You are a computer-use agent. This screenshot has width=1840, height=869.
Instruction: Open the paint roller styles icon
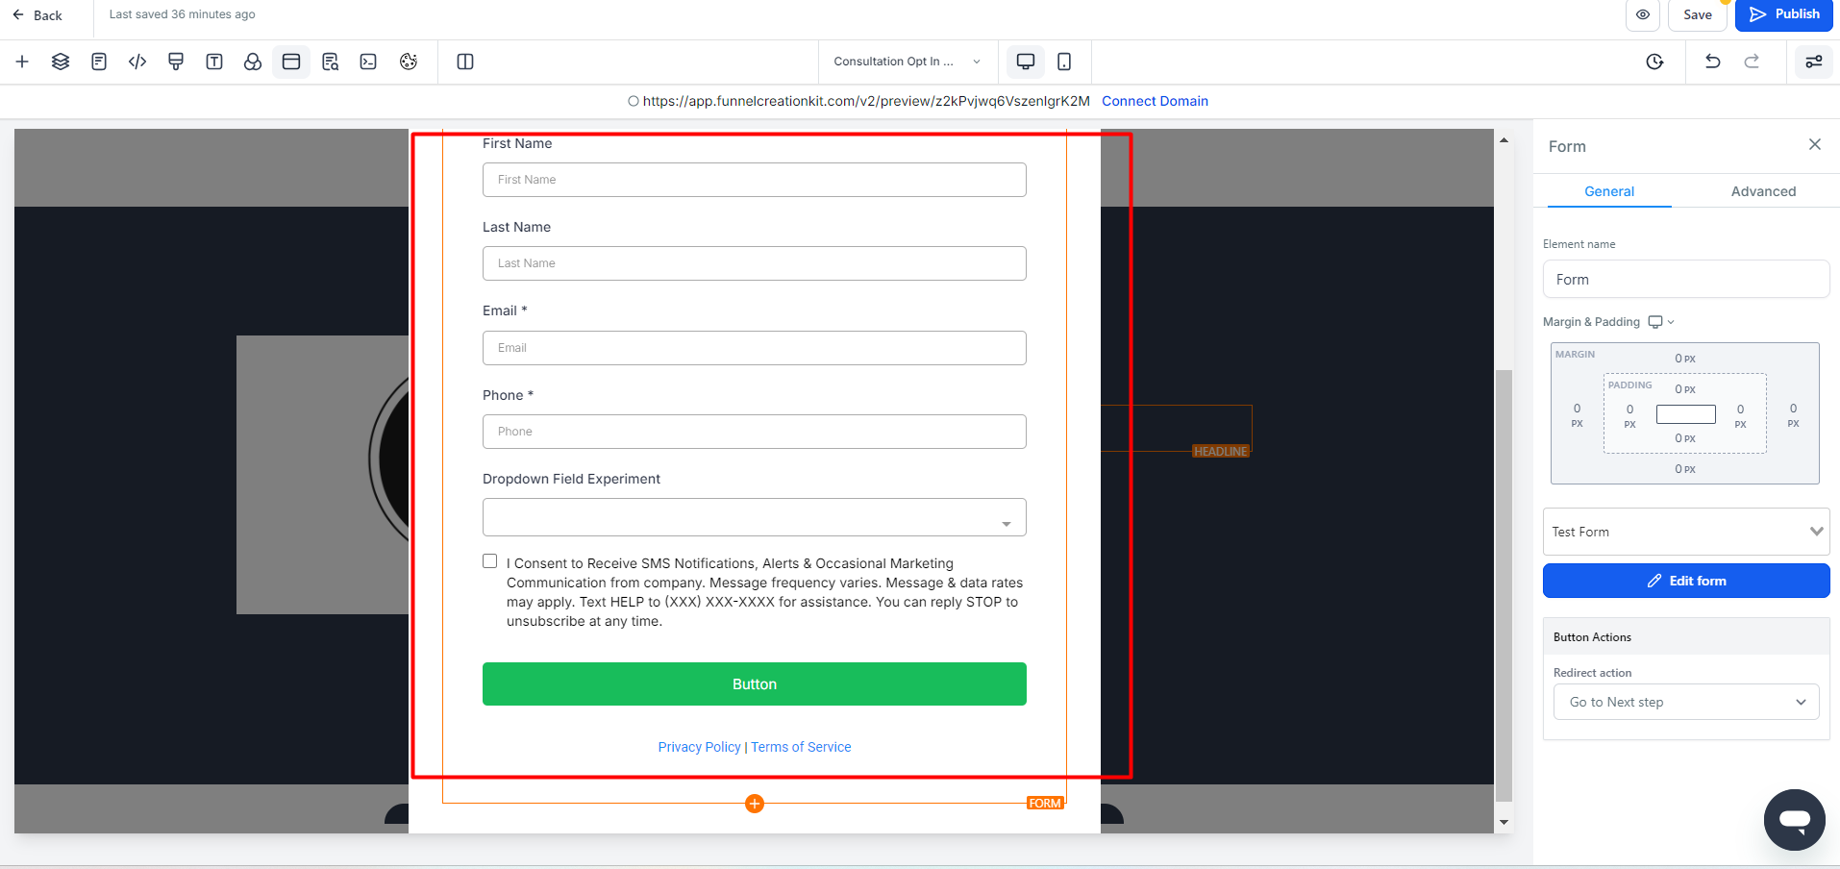176,62
